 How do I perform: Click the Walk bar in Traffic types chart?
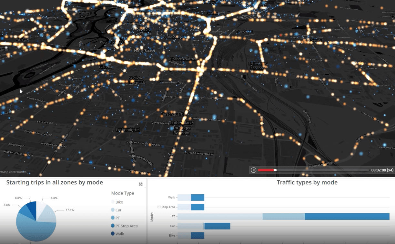pyautogui.click(x=191, y=198)
